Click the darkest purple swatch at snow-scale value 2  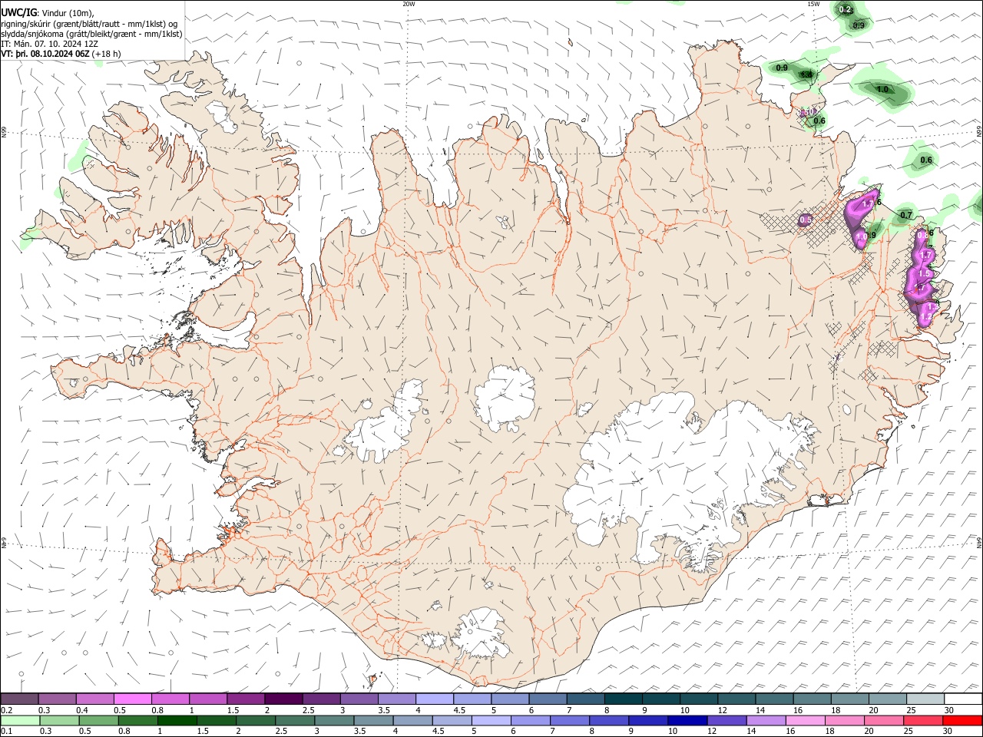[x=283, y=699]
